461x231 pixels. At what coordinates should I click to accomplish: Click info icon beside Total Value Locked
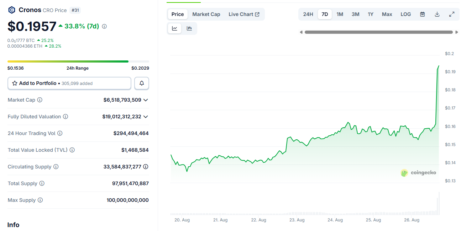[72, 150]
